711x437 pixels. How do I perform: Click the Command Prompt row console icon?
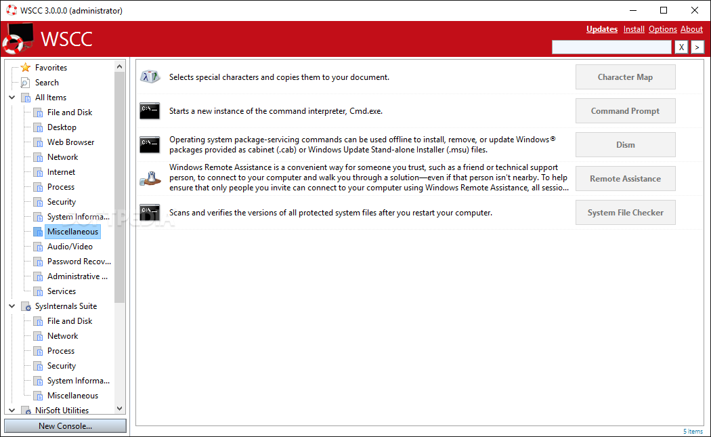(x=150, y=110)
